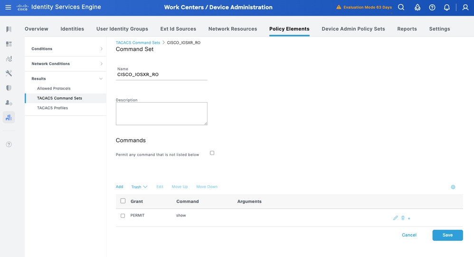Screen dimensions: 474x257
Task: Check the select-all box beside Grant header
Action: pyautogui.click(x=123, y=201)
